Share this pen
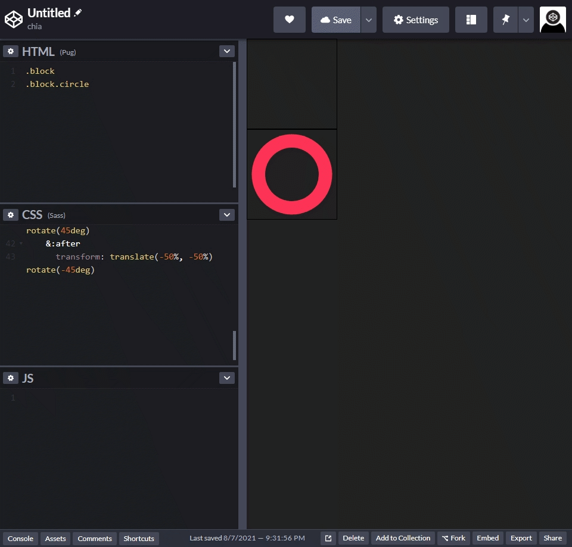 point(553,538)
